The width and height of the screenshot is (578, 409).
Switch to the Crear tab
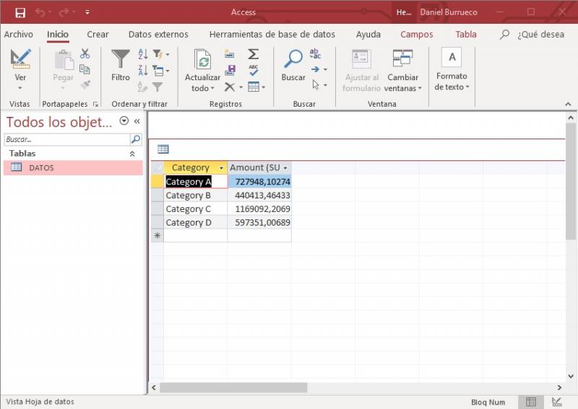[x=98, y=34]
